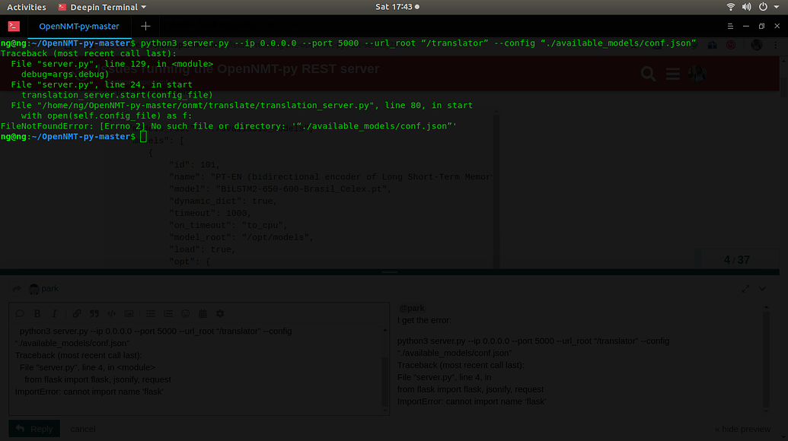The height and width of the screenshot is (441, 788).
Task: Upload an image via the composer toolbar
Action: click(128, 313)
